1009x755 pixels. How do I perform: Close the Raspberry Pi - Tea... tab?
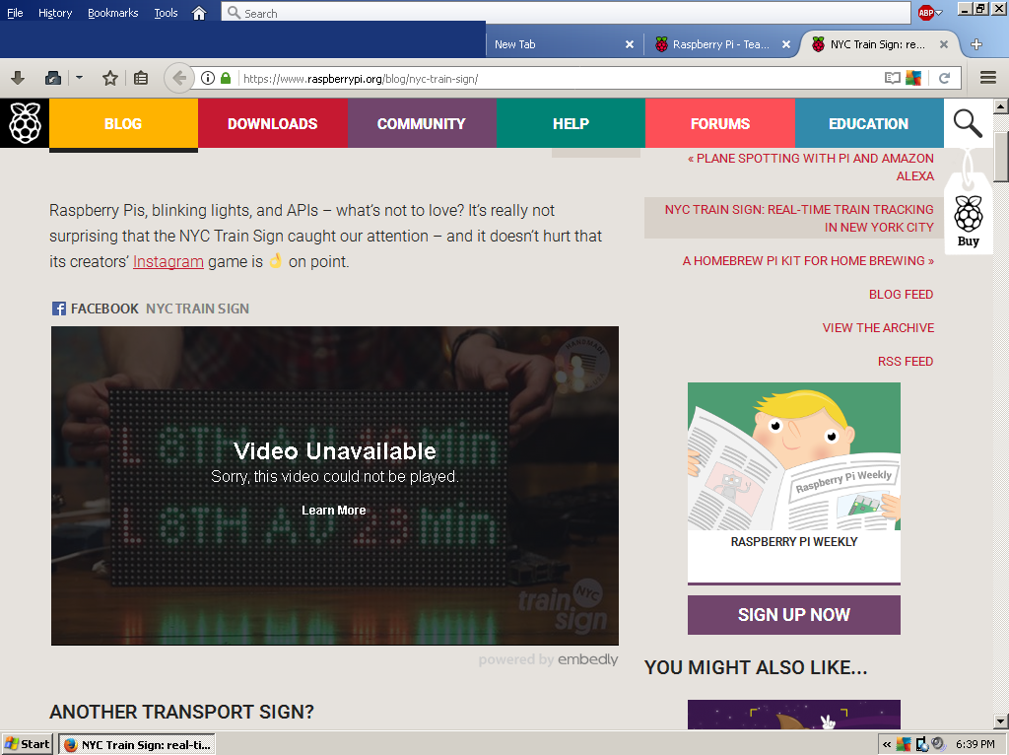pos(785,44)
